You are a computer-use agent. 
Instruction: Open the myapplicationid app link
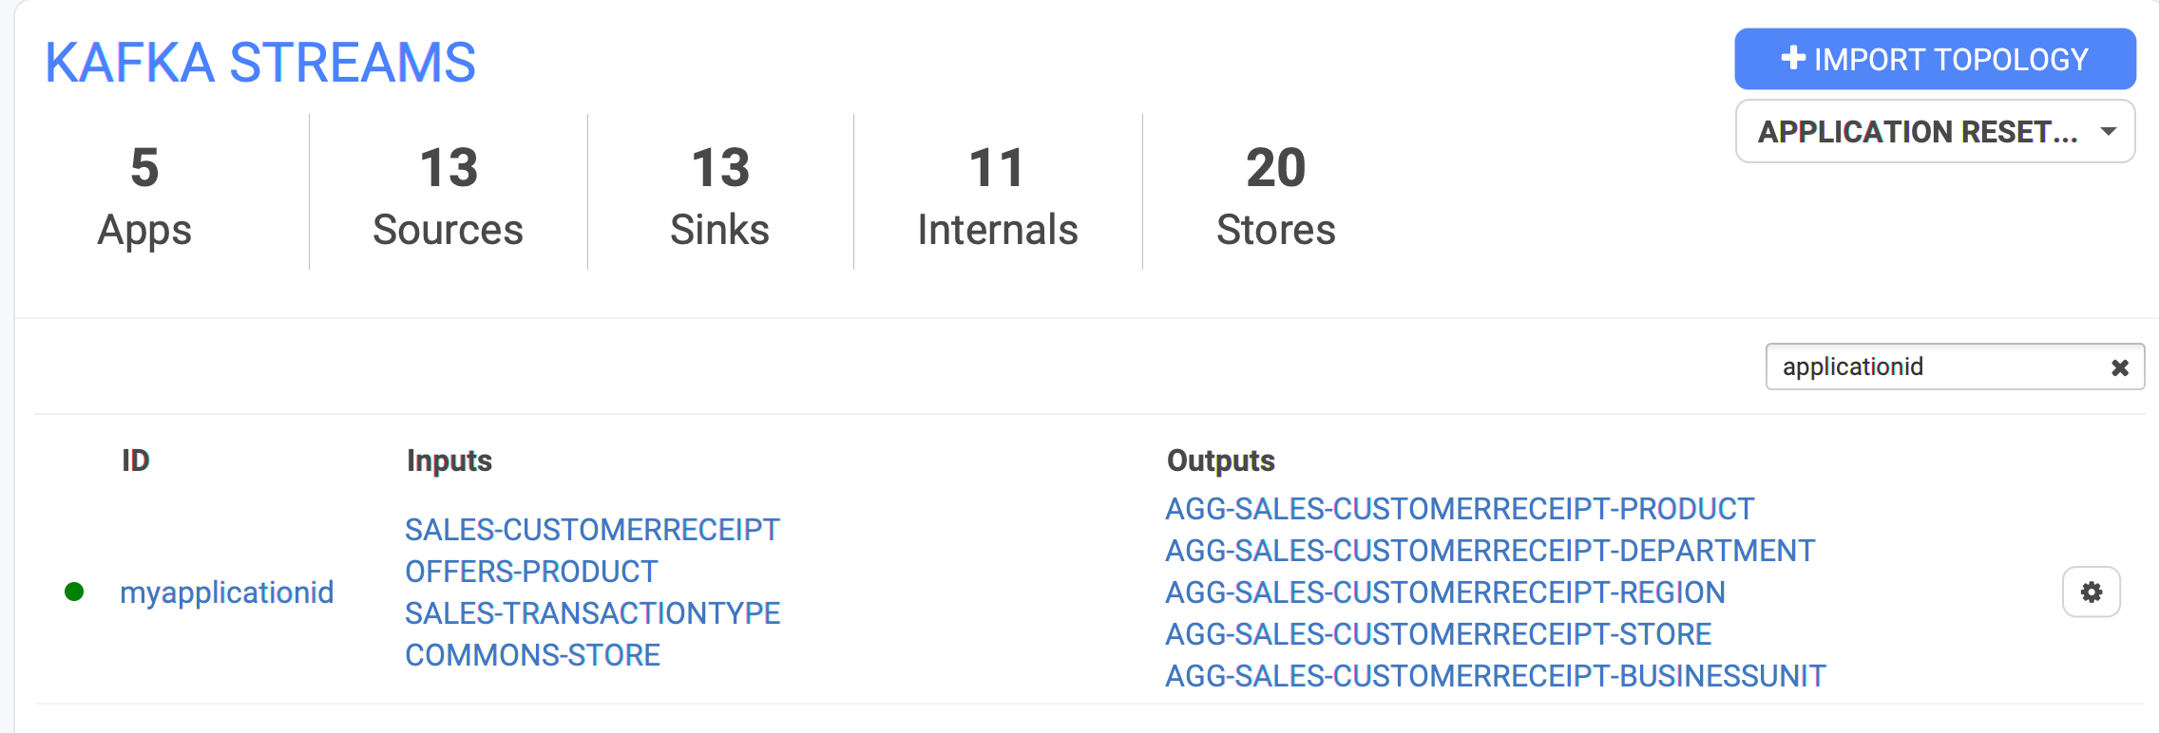click(x=226, y=592)
